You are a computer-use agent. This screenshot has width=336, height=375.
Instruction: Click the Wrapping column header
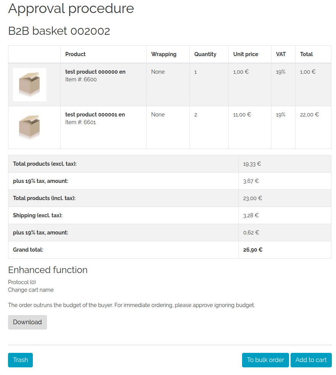(164, 54)
